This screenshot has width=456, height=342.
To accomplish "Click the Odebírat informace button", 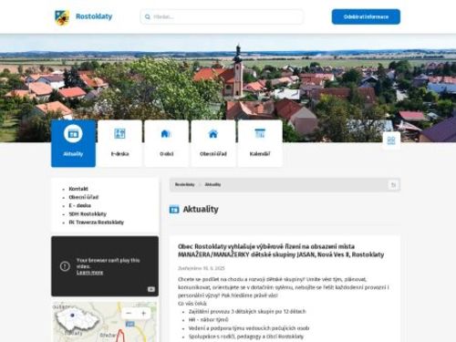I will click(x=366, y=16).
